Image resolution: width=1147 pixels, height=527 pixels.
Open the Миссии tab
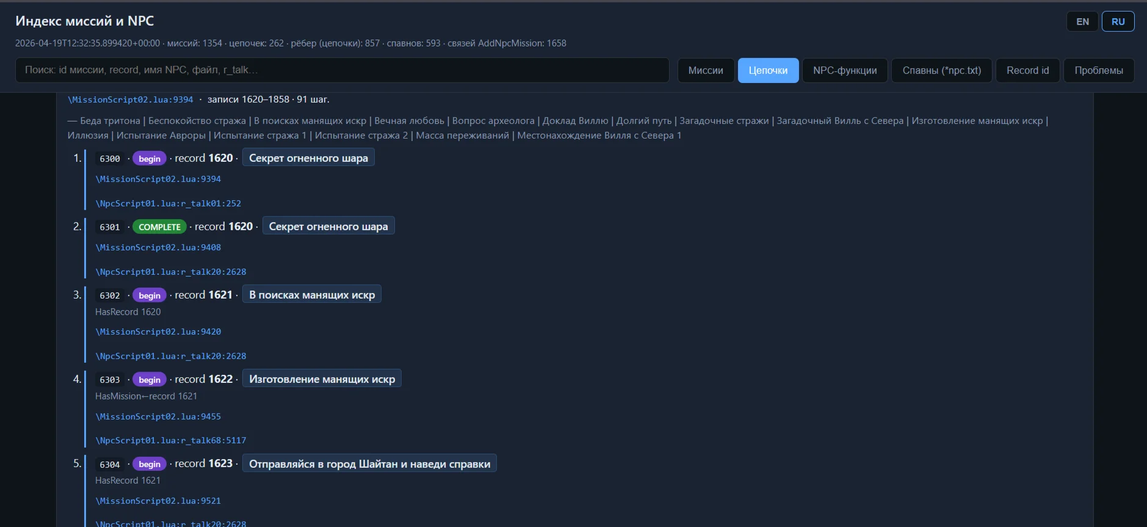click(705, 70)
